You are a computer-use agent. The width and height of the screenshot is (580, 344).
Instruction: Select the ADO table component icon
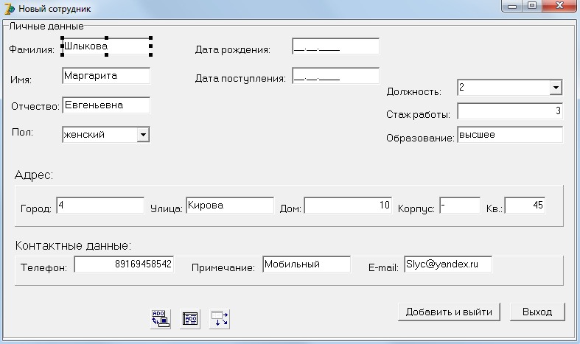click(190, 319)
